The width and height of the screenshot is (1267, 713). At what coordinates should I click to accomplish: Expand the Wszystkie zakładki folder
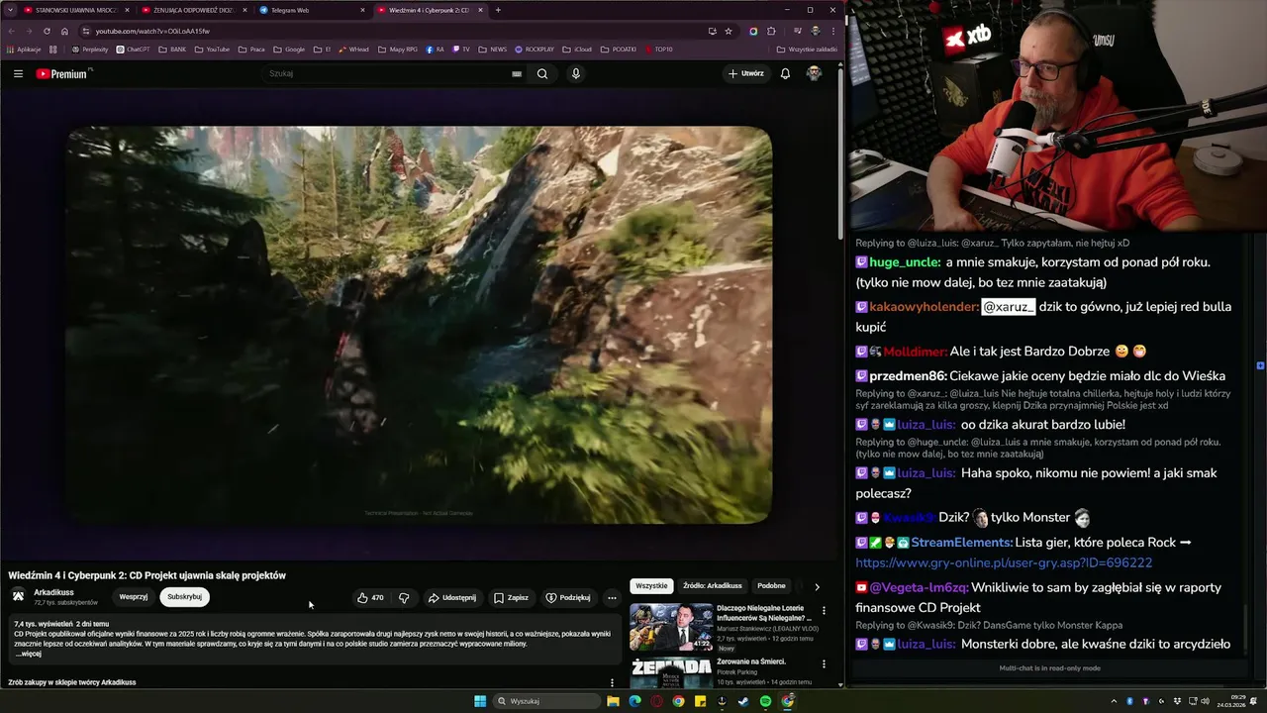[x=807, y=49]
